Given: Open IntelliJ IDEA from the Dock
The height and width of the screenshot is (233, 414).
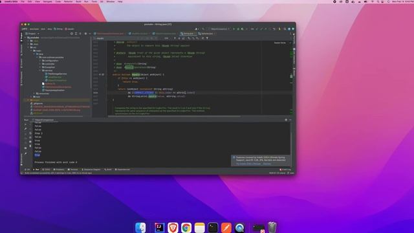Looking at the screenshot, I should point(160,227).
